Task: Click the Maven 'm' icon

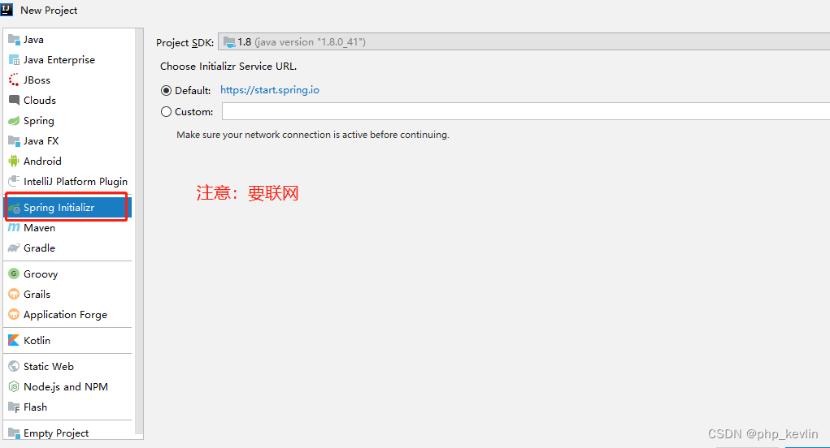Action: (x=14, y=228)
